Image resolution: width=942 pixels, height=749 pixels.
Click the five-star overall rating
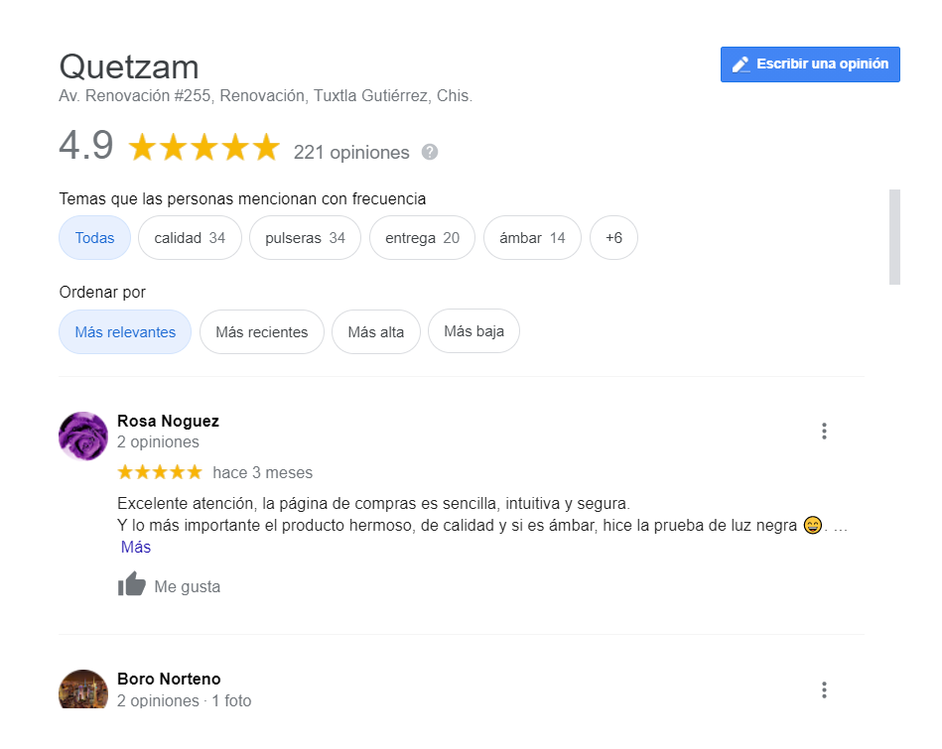tap(204, 147)
